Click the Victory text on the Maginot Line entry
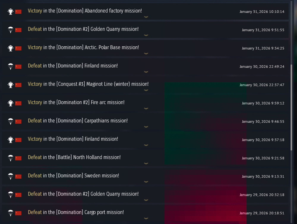 [x=35, y=84]
